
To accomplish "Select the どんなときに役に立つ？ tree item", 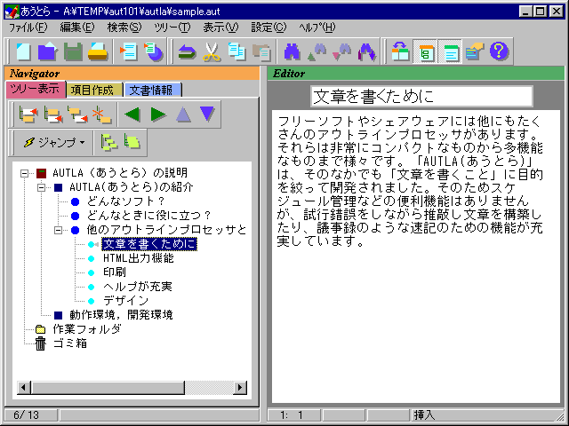I will pos(148,216).
